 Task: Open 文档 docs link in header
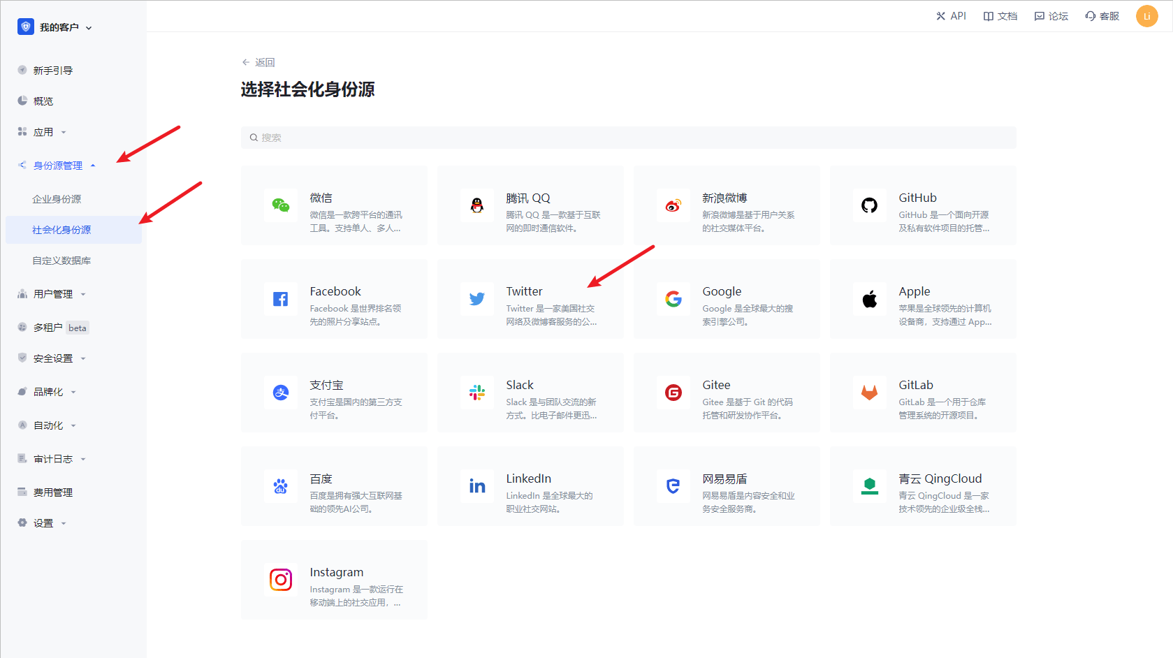[x=1000, y=16]
